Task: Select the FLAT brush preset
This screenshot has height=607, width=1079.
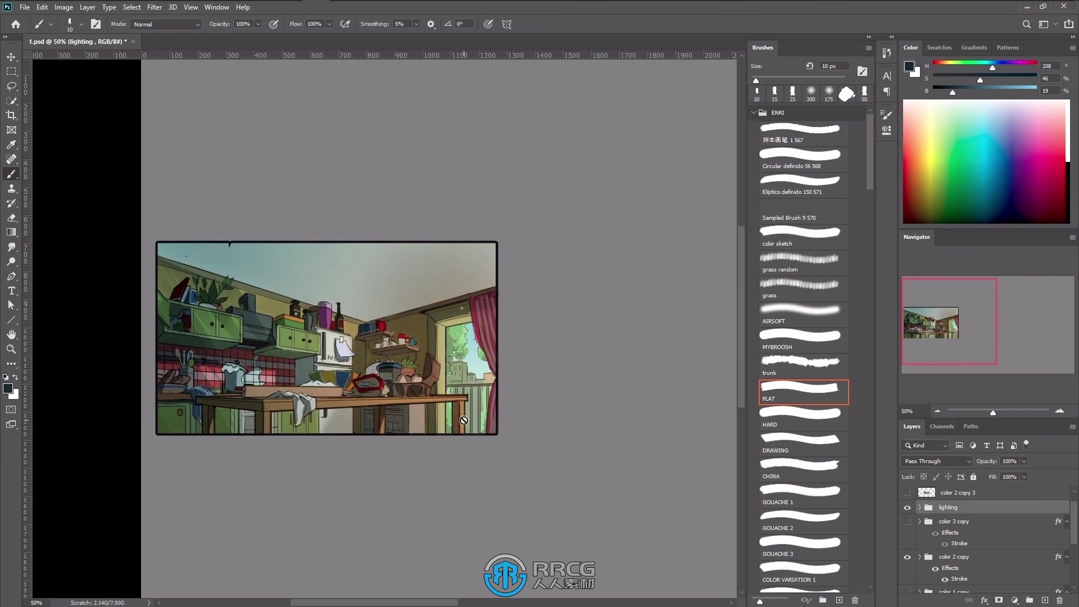Action: coord(804,392)
